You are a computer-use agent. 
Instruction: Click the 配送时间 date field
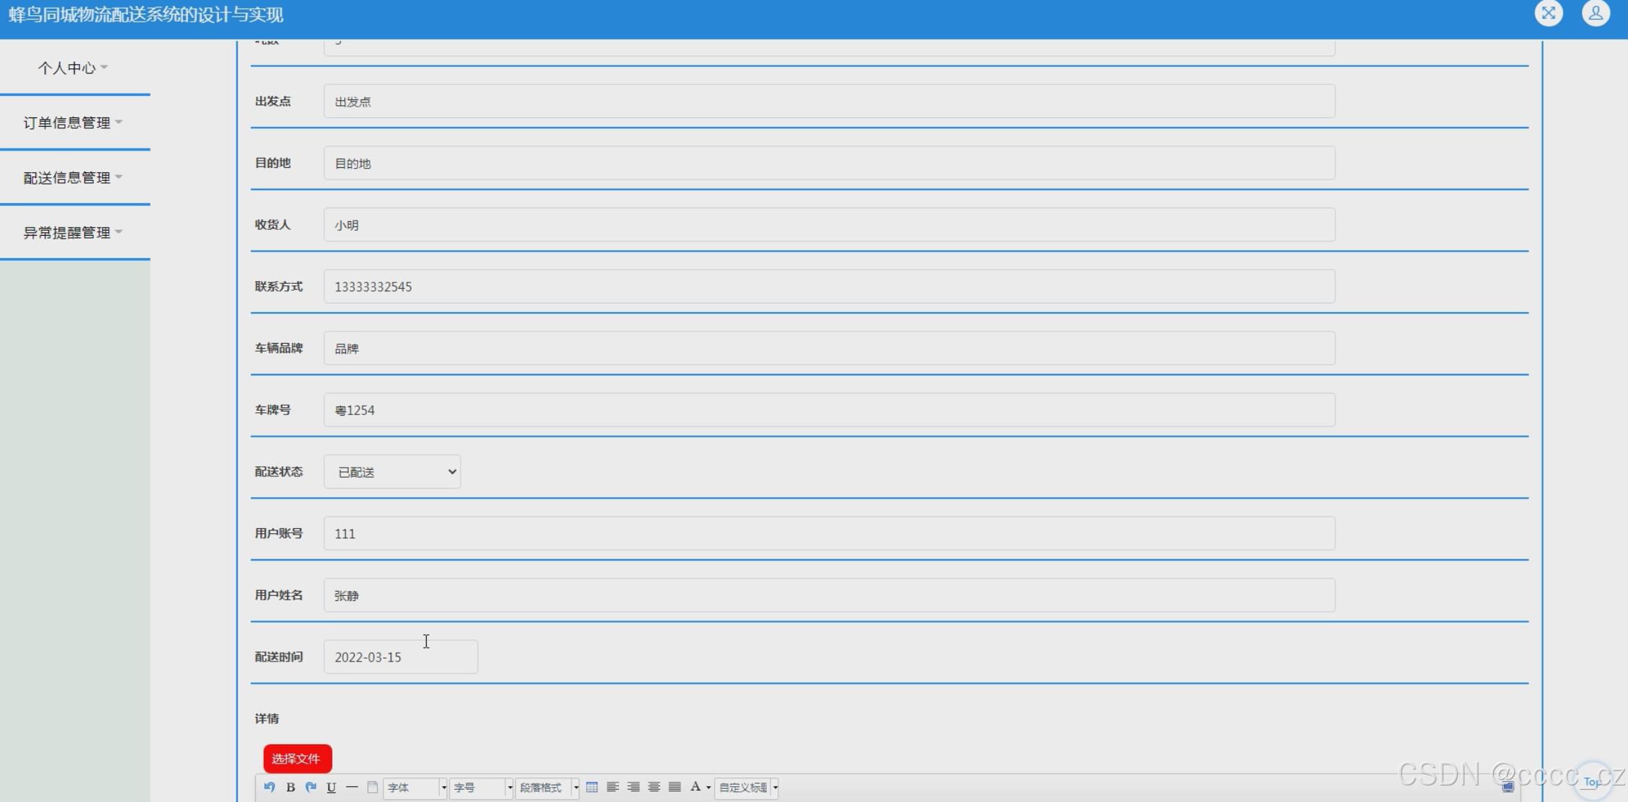(400, 657)
